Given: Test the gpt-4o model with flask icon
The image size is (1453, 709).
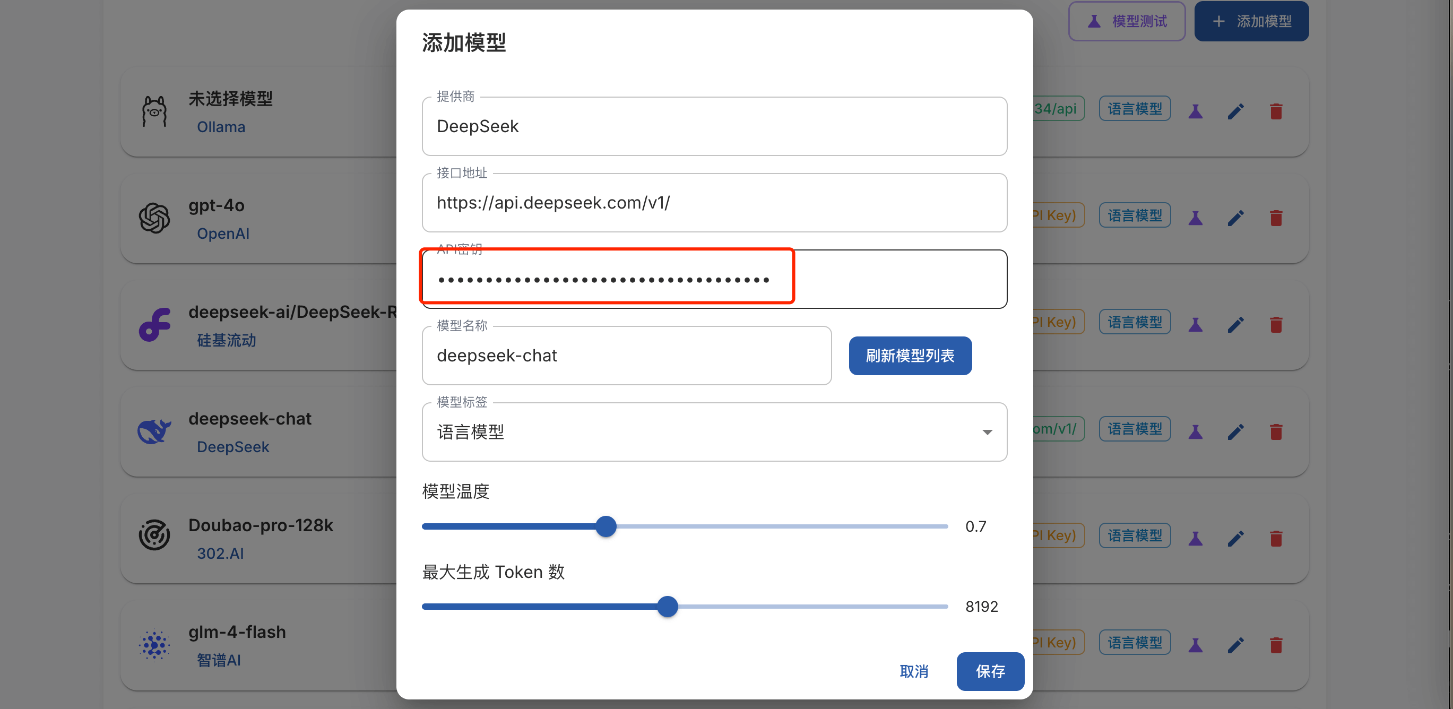Looking at the screenshot, I should click(x=1195, y=218).
